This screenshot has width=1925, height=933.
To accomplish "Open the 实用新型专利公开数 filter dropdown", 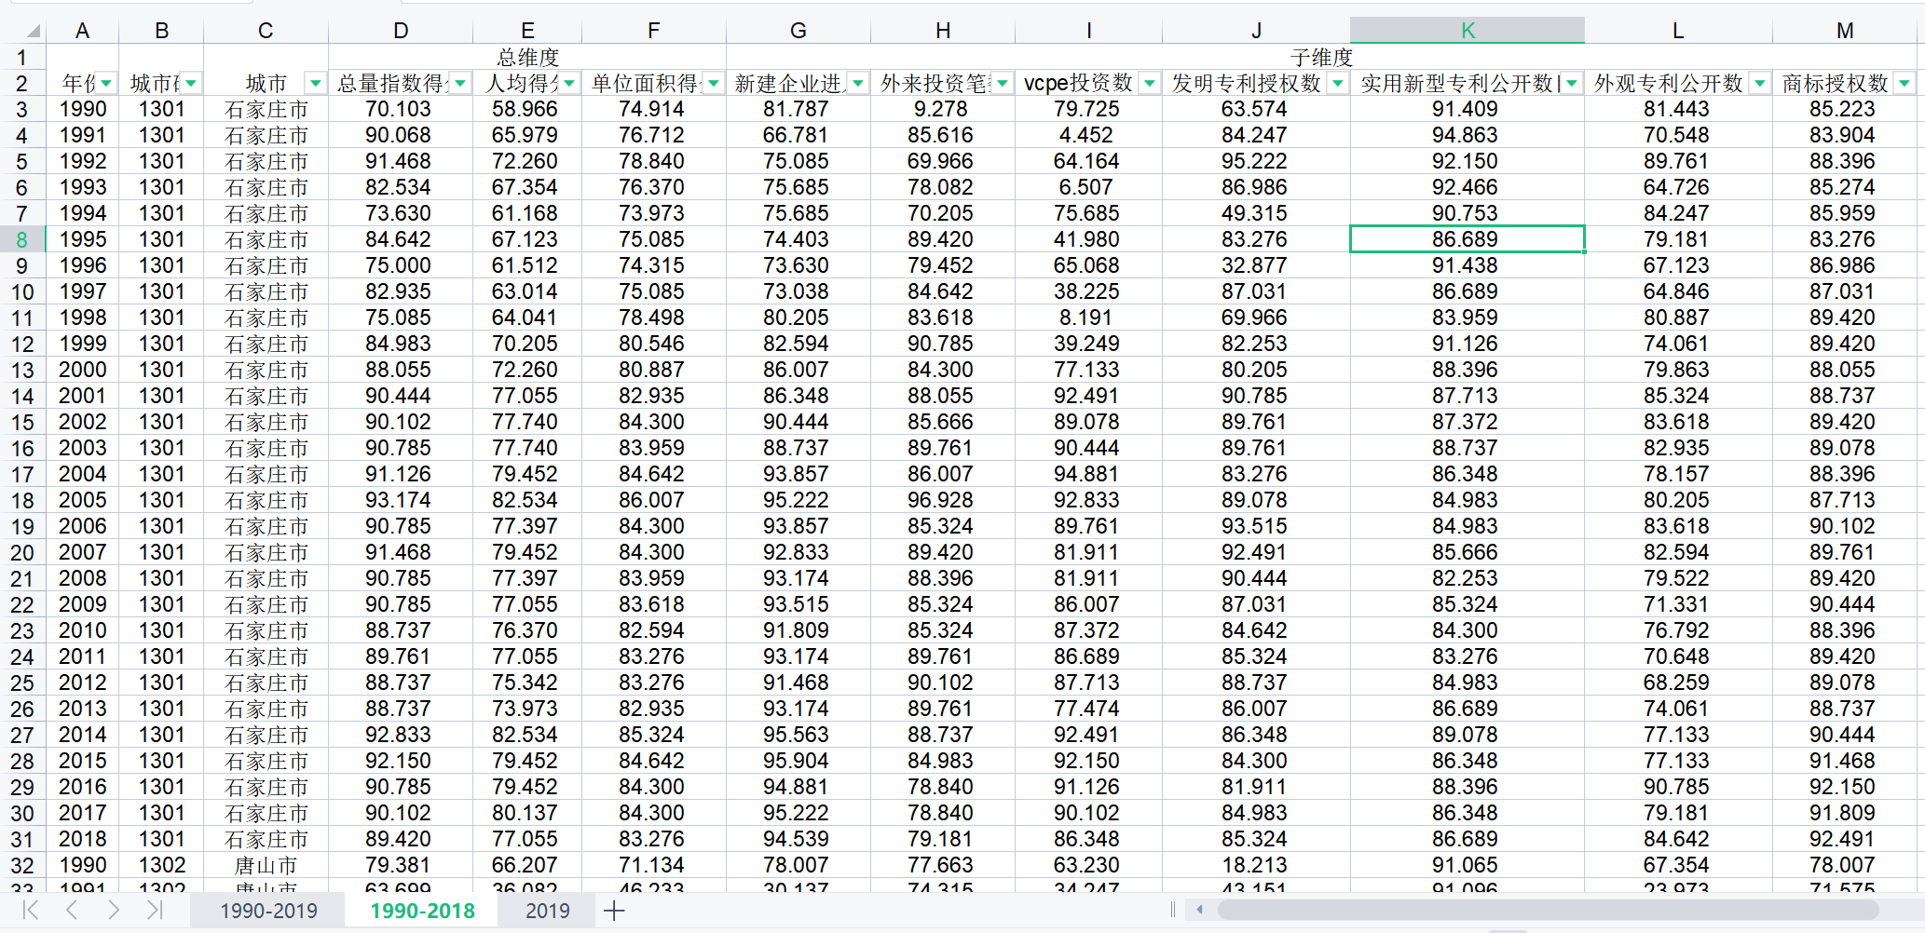I will point(1572,84).
